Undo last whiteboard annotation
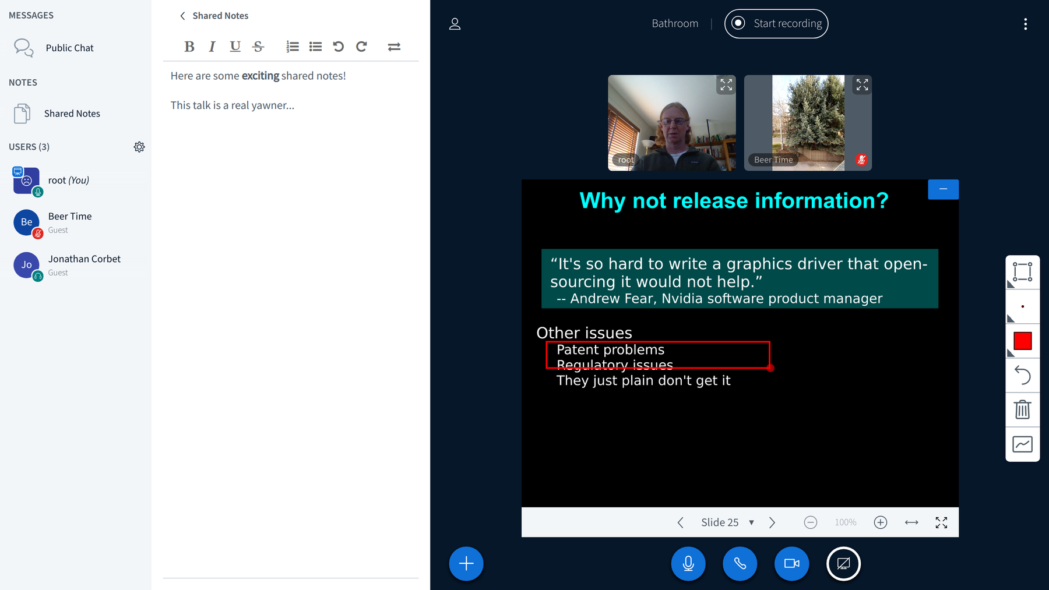This screenshot has height=590, width=1049. pos(1022,375)
